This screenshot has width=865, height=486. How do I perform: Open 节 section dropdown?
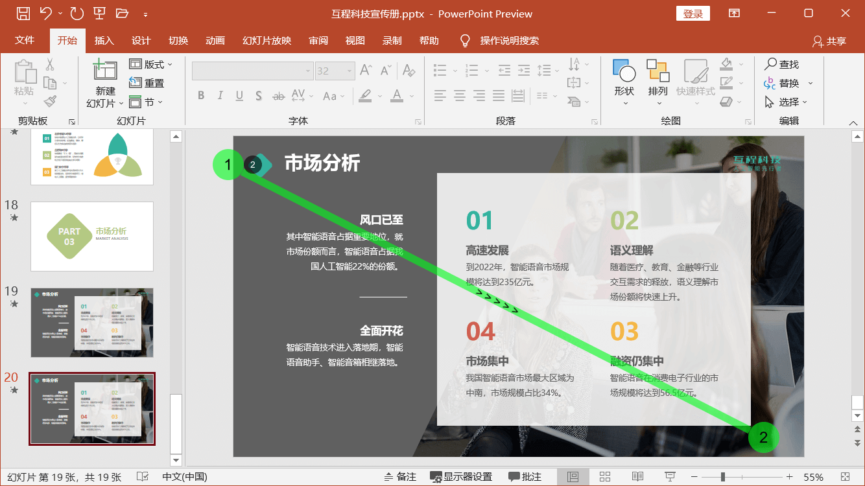(146, 102)
